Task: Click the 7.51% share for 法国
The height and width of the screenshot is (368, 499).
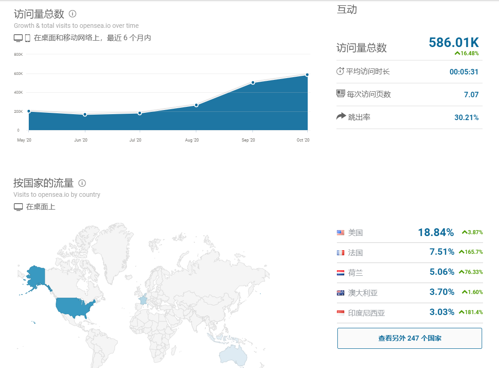Action: [x=442, y=252]
